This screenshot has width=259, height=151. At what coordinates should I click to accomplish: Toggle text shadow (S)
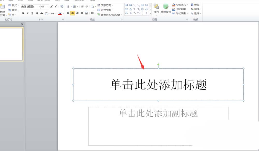point(37,13)
